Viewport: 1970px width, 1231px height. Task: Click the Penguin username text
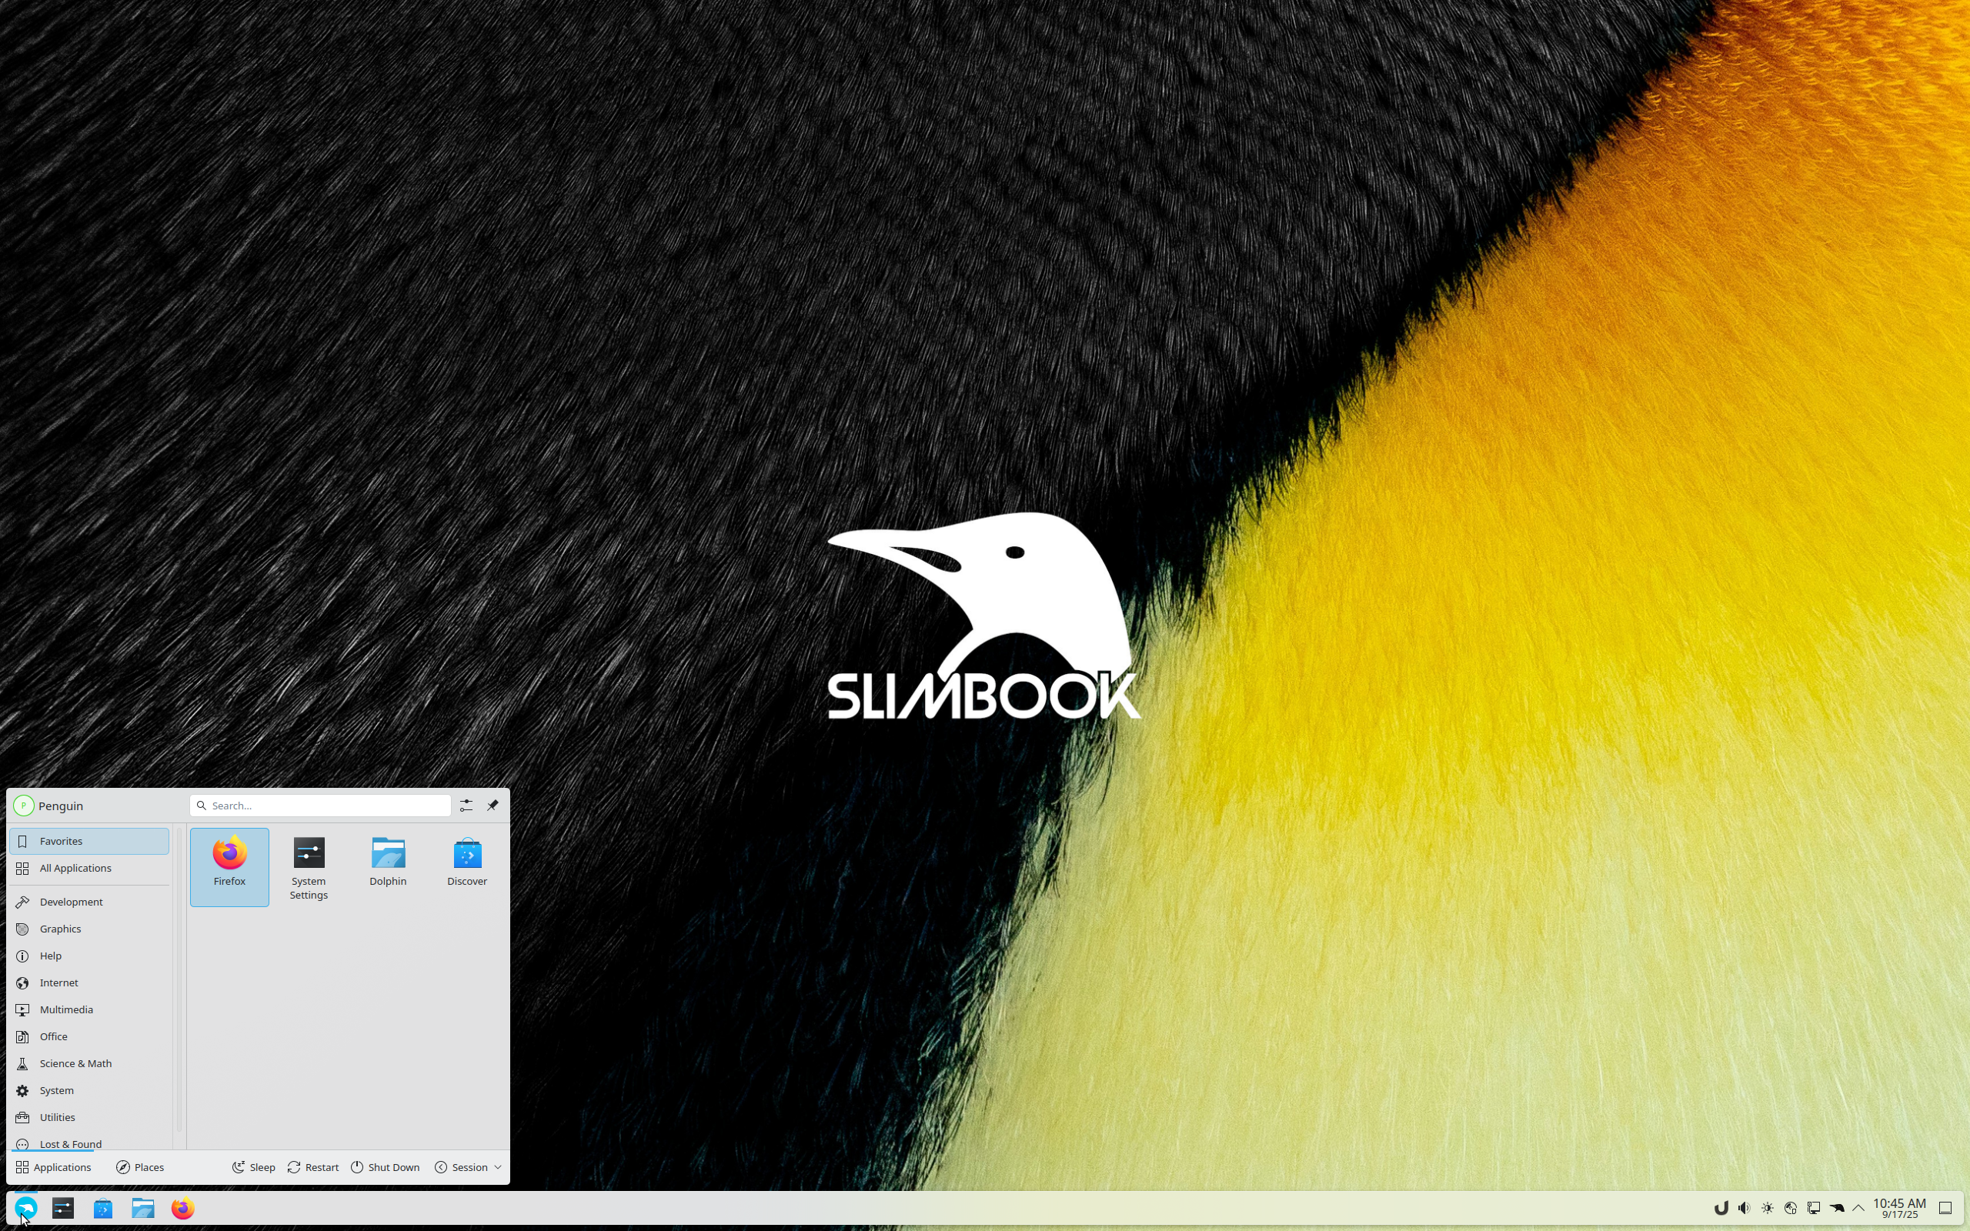61,806
